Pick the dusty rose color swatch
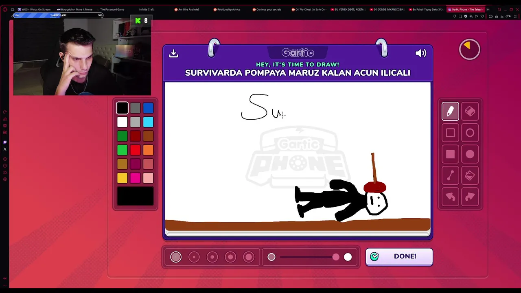 148,164
